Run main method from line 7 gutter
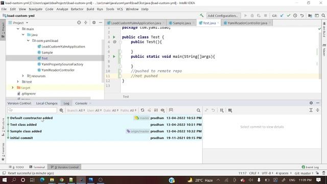Screen dimensions: 327x184 click(114, 56)
